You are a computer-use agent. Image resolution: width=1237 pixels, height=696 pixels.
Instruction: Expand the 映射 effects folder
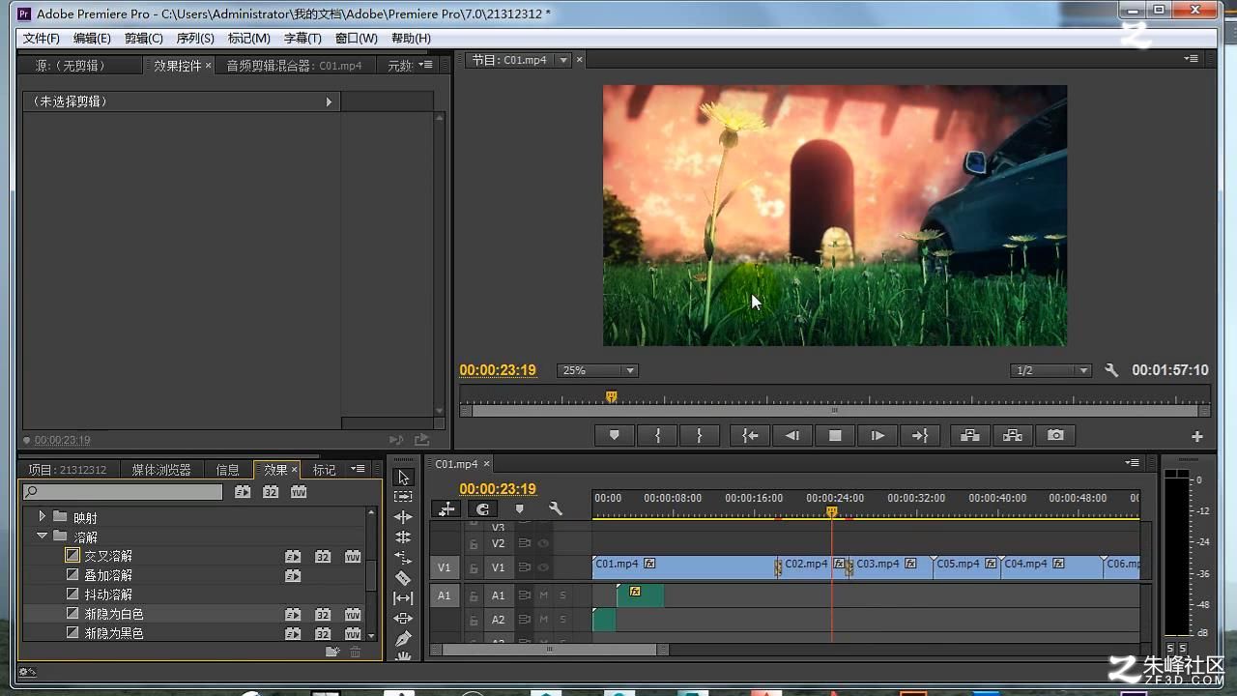(42, 517)
